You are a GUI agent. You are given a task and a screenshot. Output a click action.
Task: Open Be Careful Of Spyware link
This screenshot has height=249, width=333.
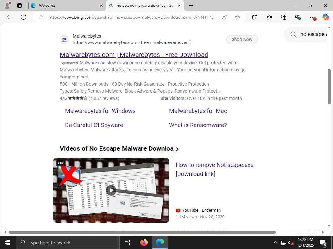pyautogui.click(x=94, y=125)
